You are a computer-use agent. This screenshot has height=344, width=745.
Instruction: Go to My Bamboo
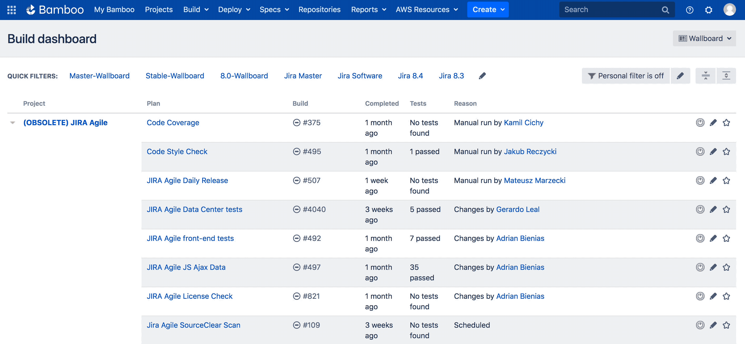[114, 9]
